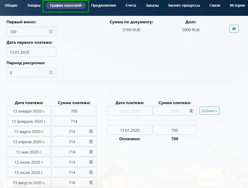Image resolution: width=248 pixels, height=188 pixels.
Task: Click the graduation cap help icon
Action: 234,29
